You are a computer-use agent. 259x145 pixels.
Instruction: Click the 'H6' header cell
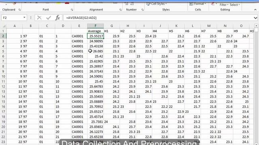193,31
